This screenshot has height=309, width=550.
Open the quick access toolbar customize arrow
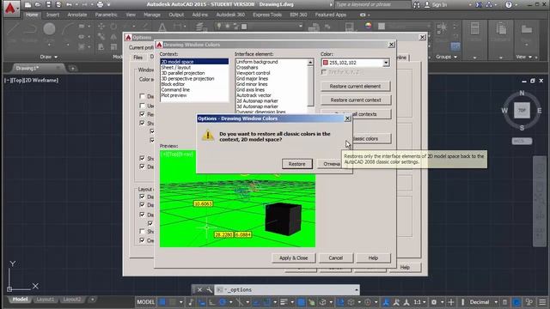coord(109,5)
